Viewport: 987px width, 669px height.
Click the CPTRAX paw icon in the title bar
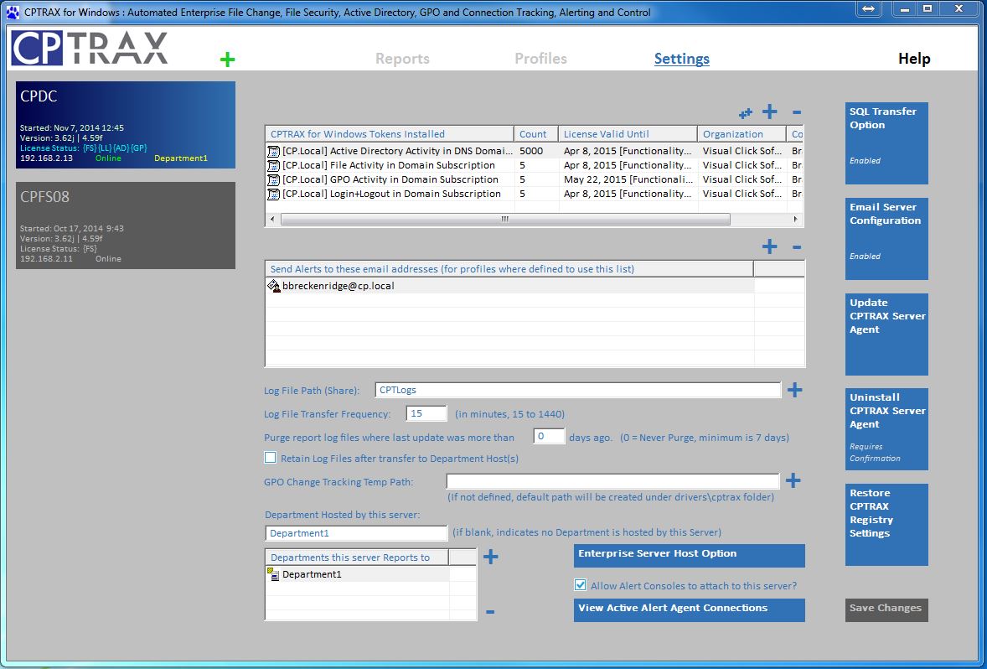12,12
